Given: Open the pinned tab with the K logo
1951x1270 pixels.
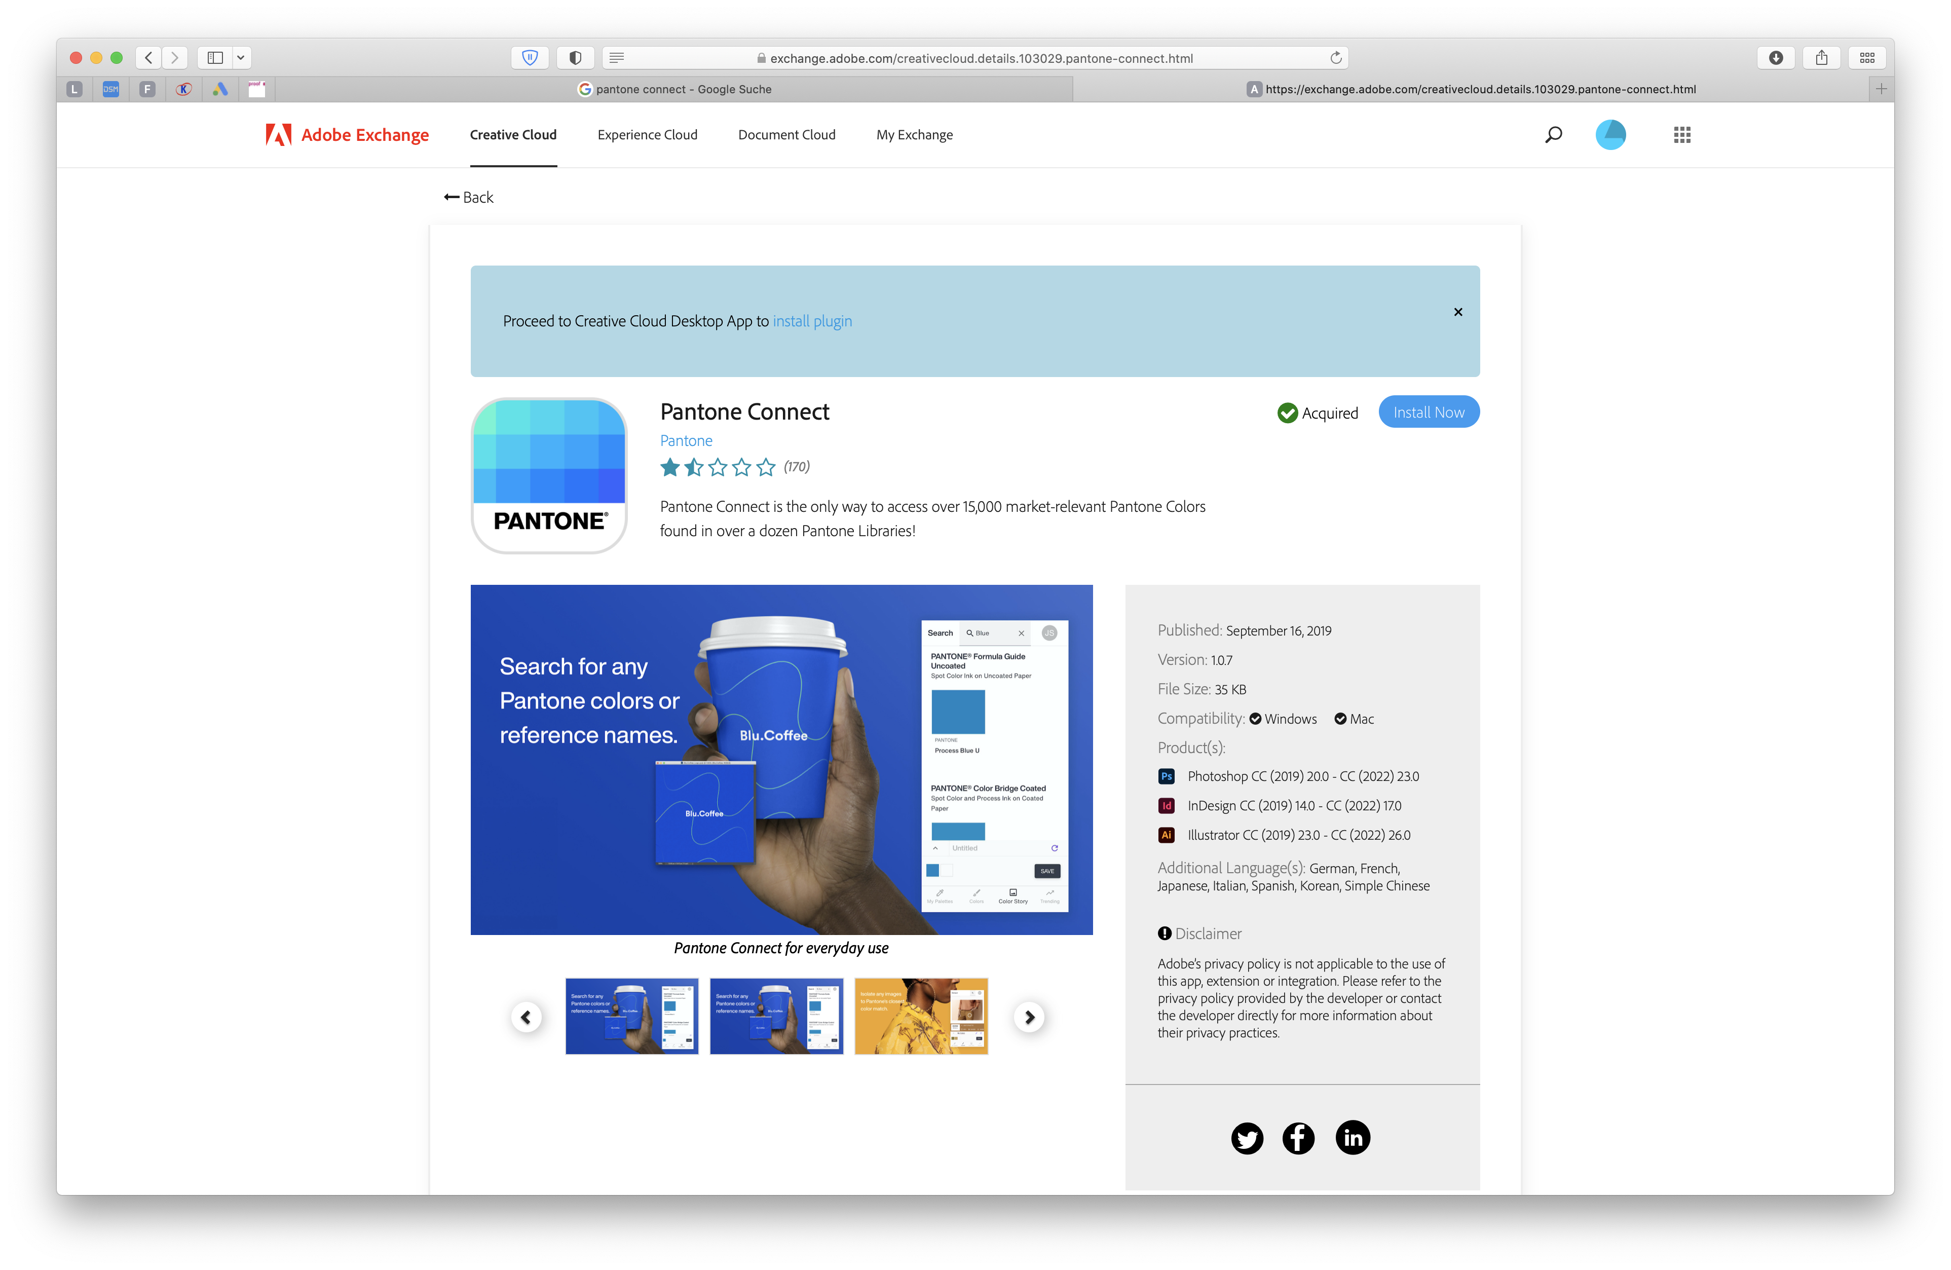Looking at the screenshot, I should point(183,89).
